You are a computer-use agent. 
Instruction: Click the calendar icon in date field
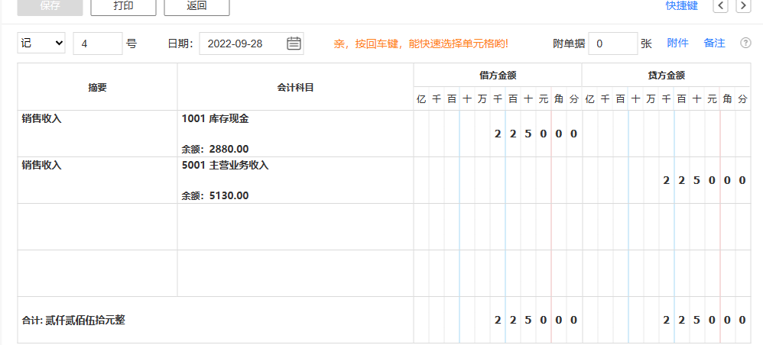pos(294,44)
